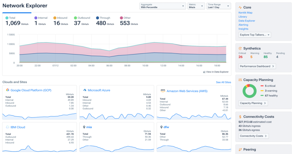Click the AWS traffic sparkline chart
Viewport: 294px width, 154px height.
(x=194, y=116)
